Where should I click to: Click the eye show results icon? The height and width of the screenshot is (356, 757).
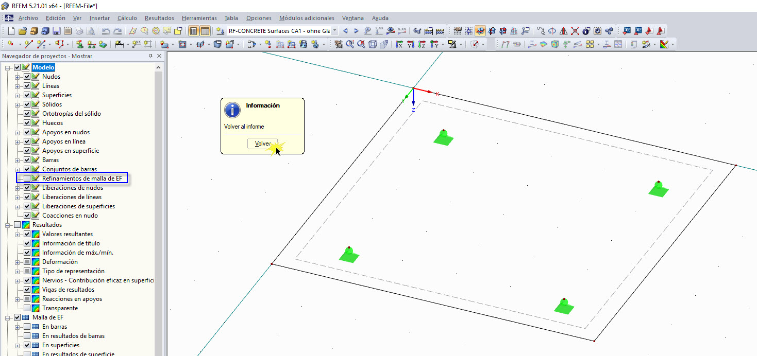click(391, 31)
